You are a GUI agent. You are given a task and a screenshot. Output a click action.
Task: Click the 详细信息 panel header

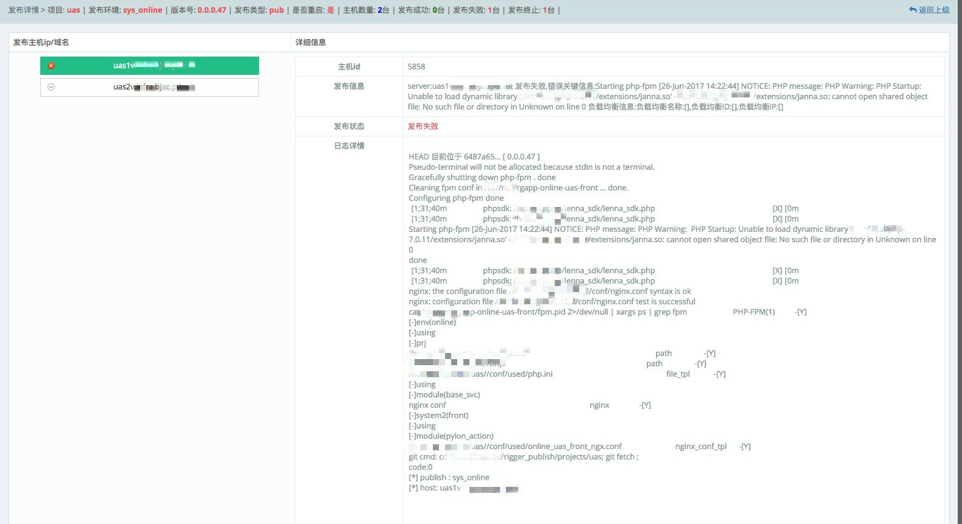(x=311, y=42)
